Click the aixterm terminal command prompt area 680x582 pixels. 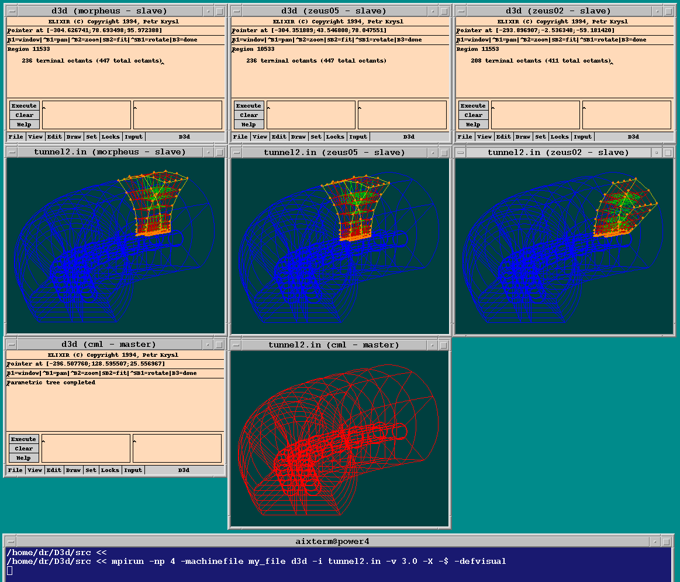click(339, 570)
